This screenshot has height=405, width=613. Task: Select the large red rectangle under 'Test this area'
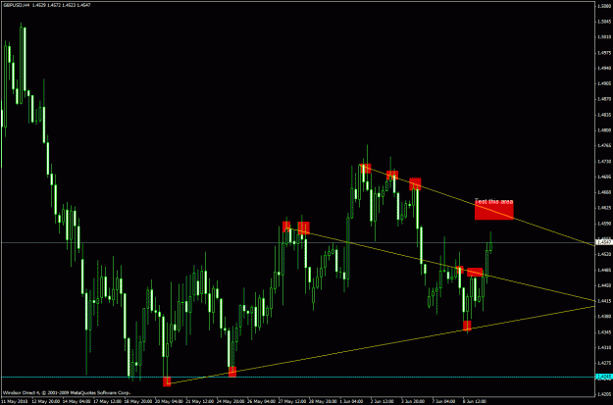point(494,210)
